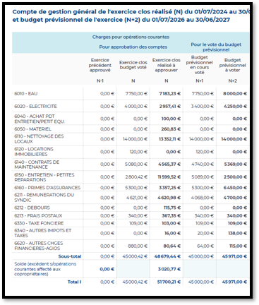Click the NETTOYAGE realized value '13 352,11 €'
This screenshot has height=305, width=259.
click(169, 139)
